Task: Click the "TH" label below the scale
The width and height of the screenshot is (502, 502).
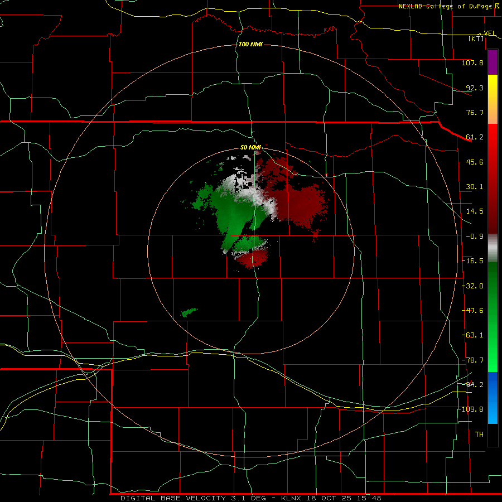Action: pos(479,435)
